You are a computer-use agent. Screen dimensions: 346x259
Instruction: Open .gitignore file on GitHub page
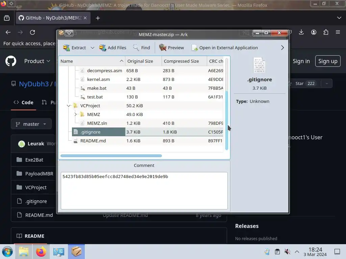click(36, 201)
